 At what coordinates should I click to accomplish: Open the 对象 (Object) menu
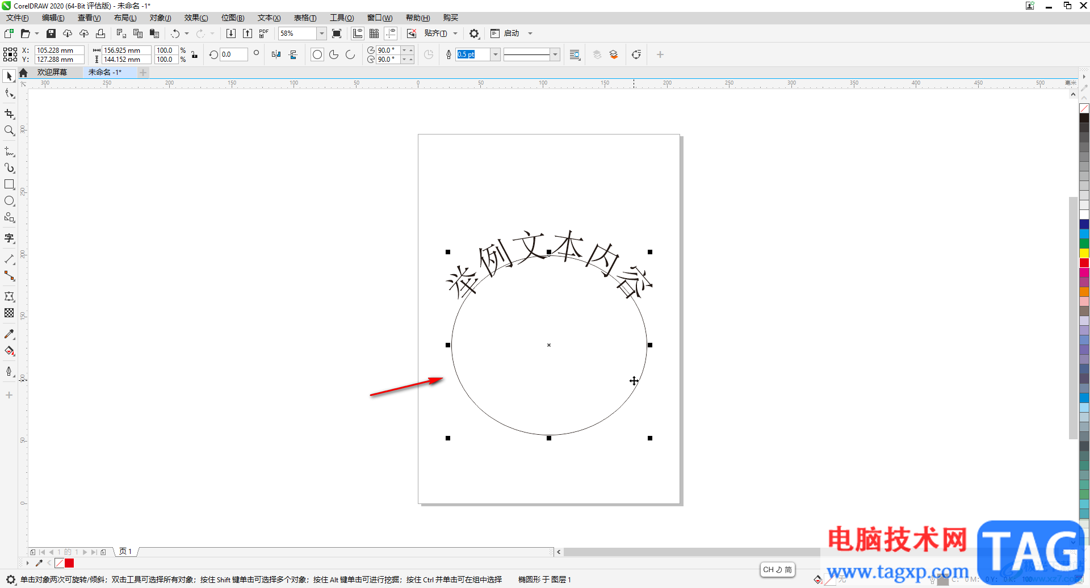pos(160,18)
